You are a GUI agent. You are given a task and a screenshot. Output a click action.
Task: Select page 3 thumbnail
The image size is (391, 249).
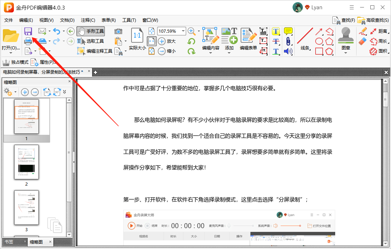tap(26, 208)
